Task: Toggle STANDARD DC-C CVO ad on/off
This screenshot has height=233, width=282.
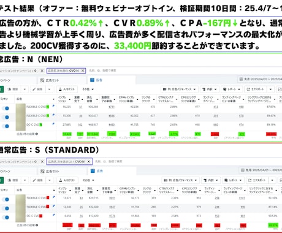Action: pos(6,217)
